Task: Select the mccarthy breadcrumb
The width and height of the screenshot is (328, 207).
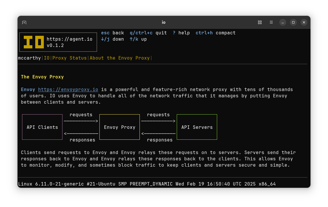Action: 30,58
